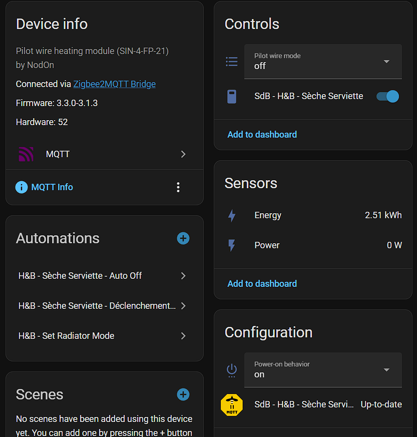This screenshot has width=417, height=437.
Task: Open the three-dot device options menu
Action: (x=178, y=187)
